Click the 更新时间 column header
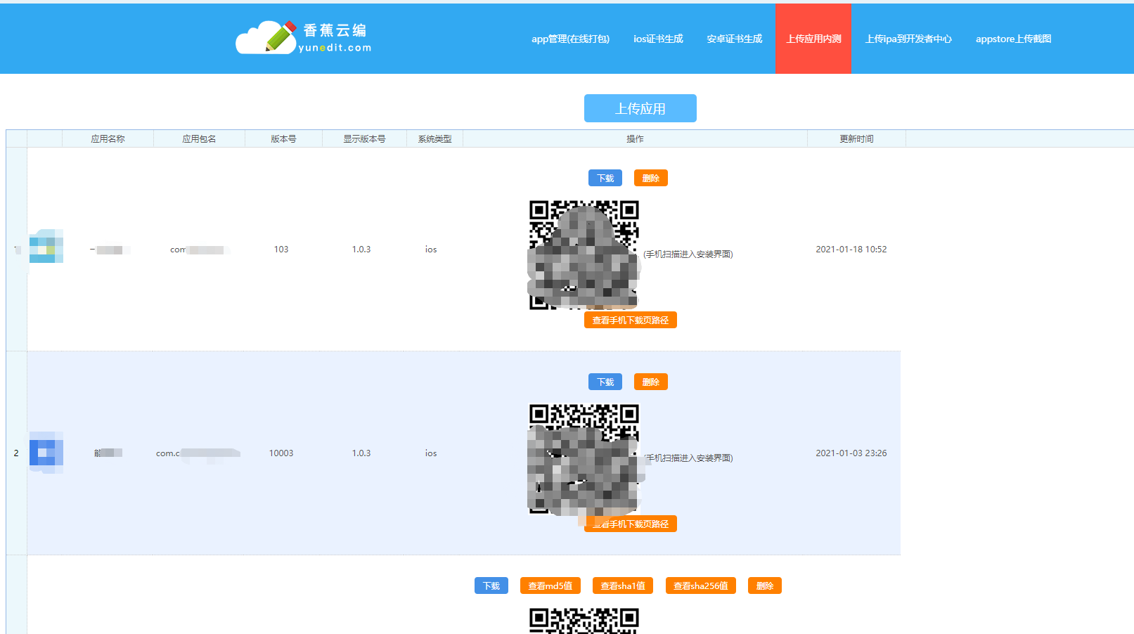Viewport: 1134px width, 634px height. point(856,138)
